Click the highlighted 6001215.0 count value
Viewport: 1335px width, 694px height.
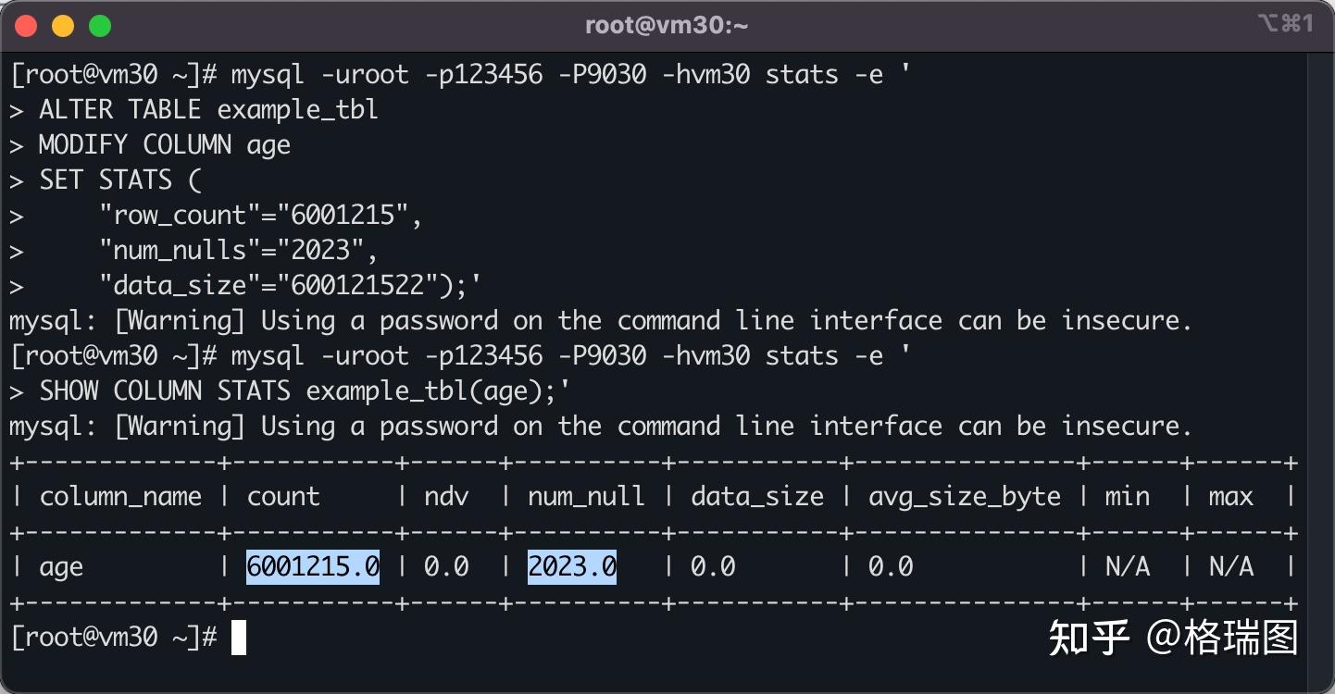313,566
